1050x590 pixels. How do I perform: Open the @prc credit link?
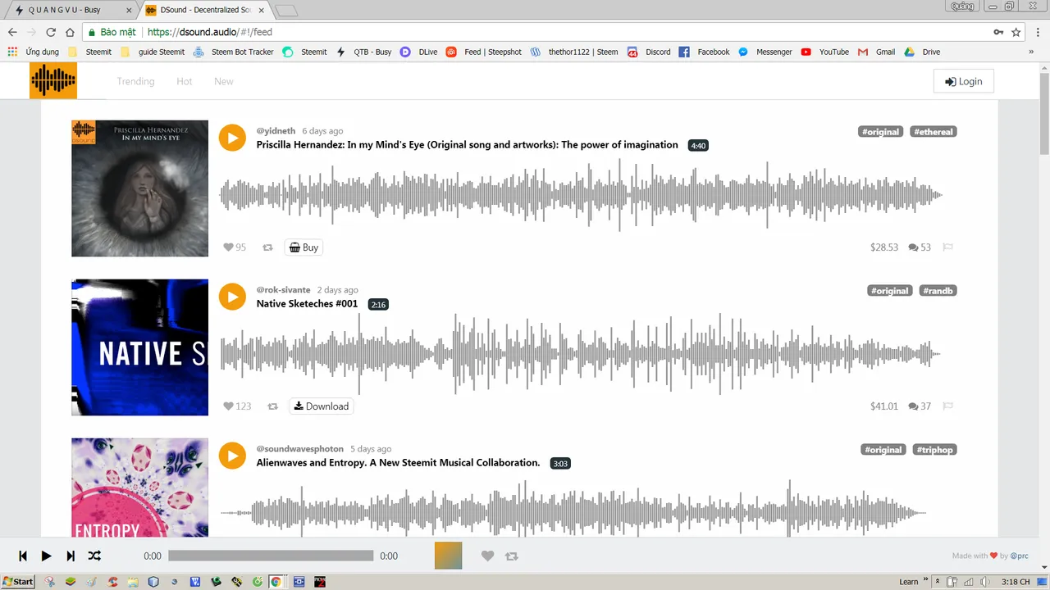(x=1019, y=556)
